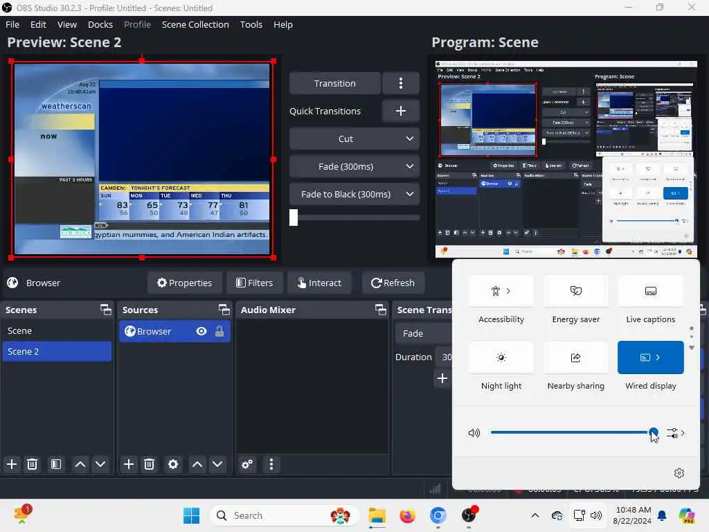Open the Windows Start menu
This screenshot has width=709, height=532.
point(191,515)
